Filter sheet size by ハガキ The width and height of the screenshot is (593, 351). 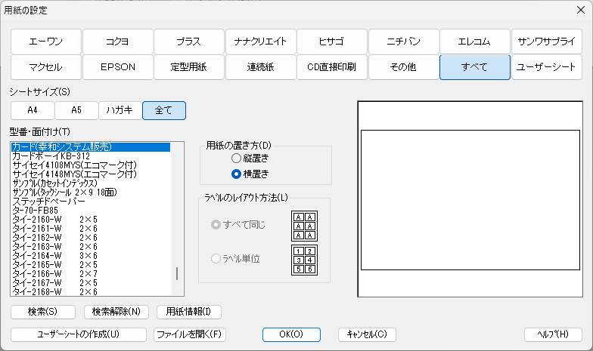click(120, 110)
